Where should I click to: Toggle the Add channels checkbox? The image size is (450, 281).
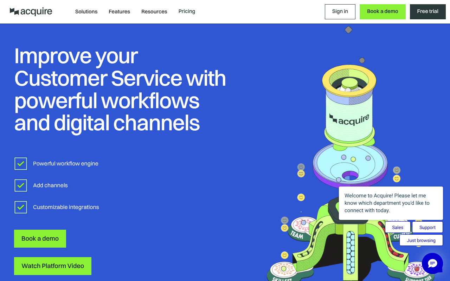[x=21, y=185]
